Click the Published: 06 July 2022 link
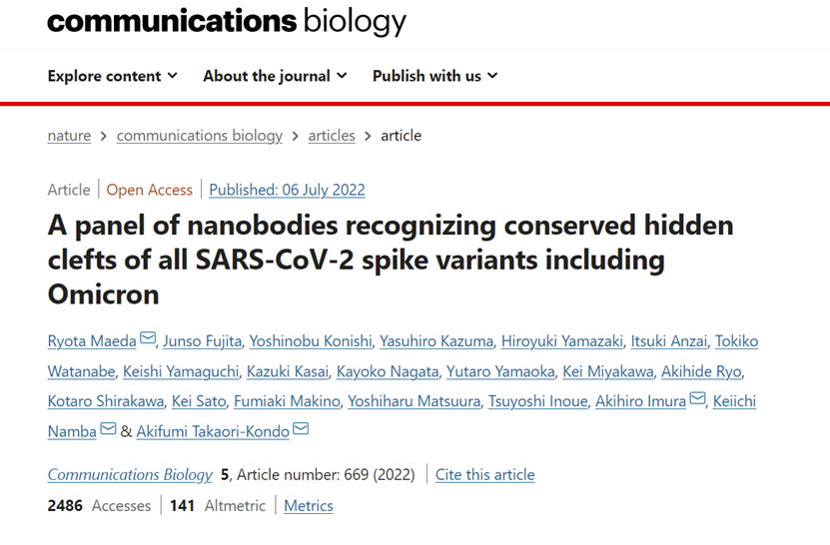 (x=287, y=190)
